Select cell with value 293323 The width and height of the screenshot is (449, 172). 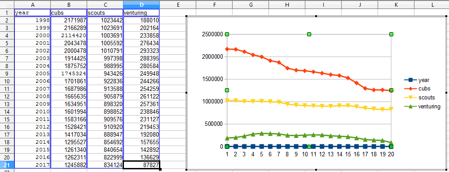click(141, 51)
